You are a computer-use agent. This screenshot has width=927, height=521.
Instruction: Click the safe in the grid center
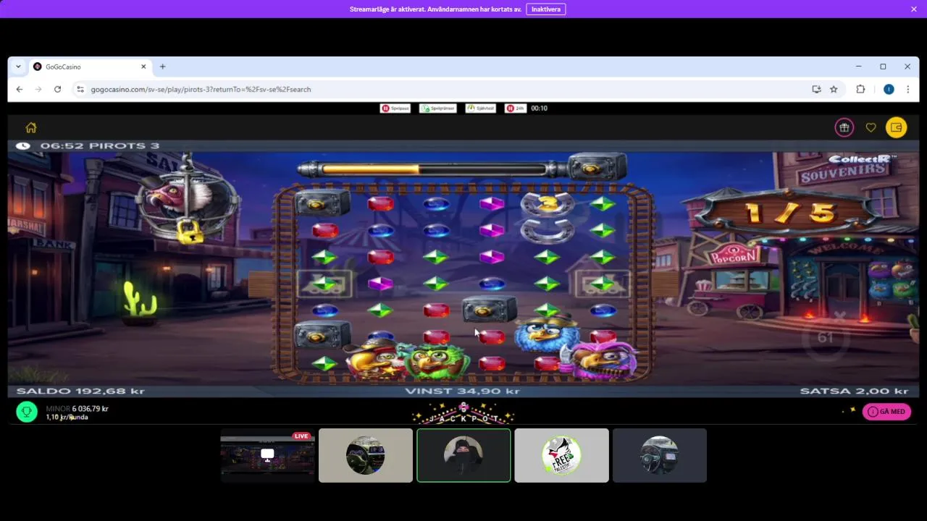click(489, 310)
